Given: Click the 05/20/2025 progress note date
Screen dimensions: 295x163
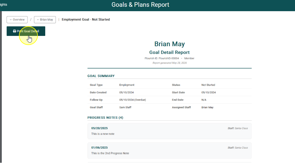Looking at the screenshot, I should [100, 128].
